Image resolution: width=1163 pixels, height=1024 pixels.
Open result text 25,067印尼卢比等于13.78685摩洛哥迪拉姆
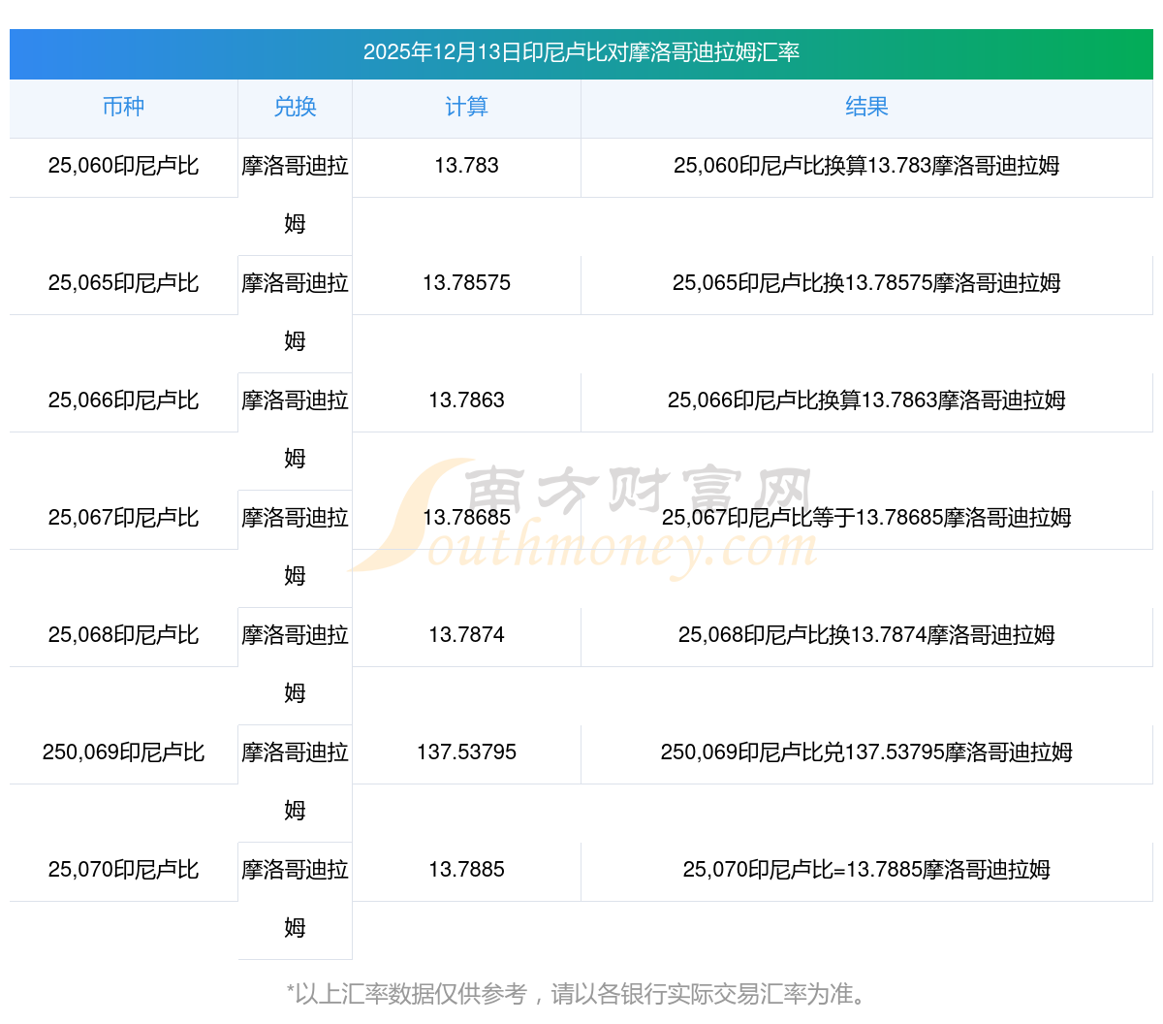[866, 518]
